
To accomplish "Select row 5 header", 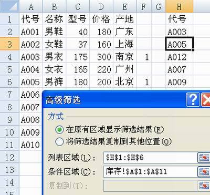I will click(x=9, y=69).
